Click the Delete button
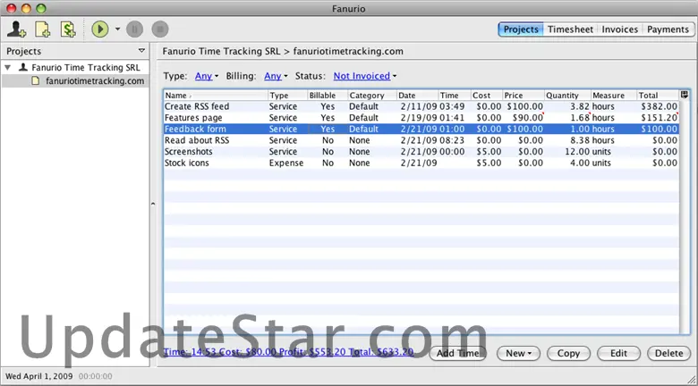This screenshot has width=698, height=386. [668, 353]
